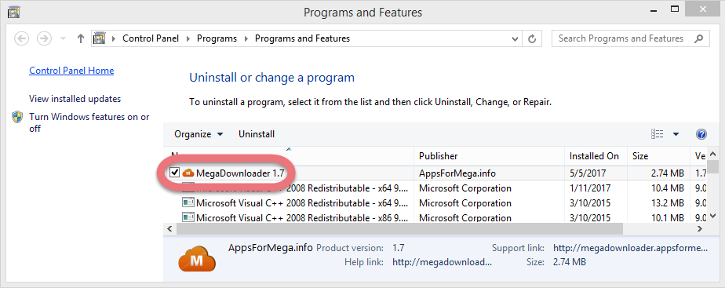725x288 pixels.
Task: Open the Help link URL in details pane
Action: (x=442, y=262)
